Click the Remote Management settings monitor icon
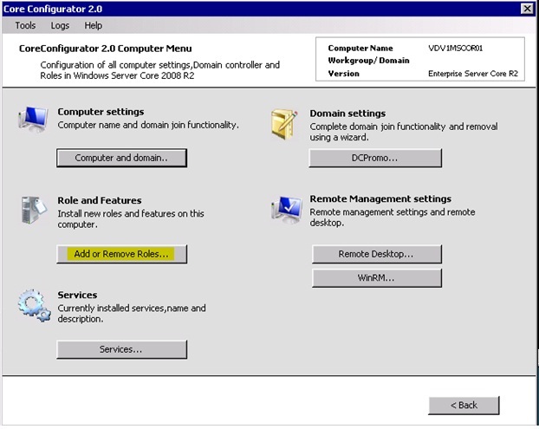The width and height of the screenshot is (539, 429). point(286,208)
